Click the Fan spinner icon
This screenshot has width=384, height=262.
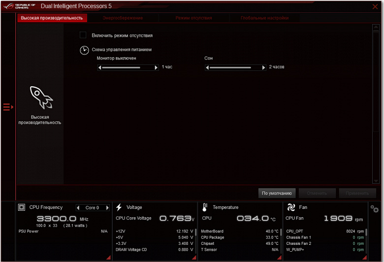click(291, 207)
